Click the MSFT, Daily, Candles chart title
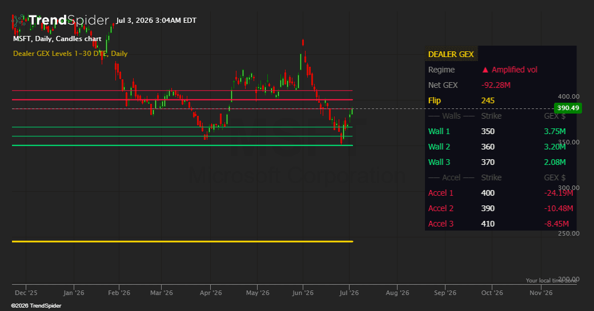Image resolution: width=594 pixels, height=311 pixels. point(57,39)
